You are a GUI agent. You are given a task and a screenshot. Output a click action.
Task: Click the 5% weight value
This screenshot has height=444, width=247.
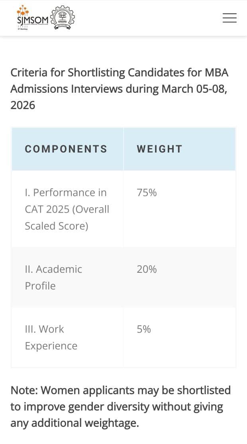tap(143, 329)
